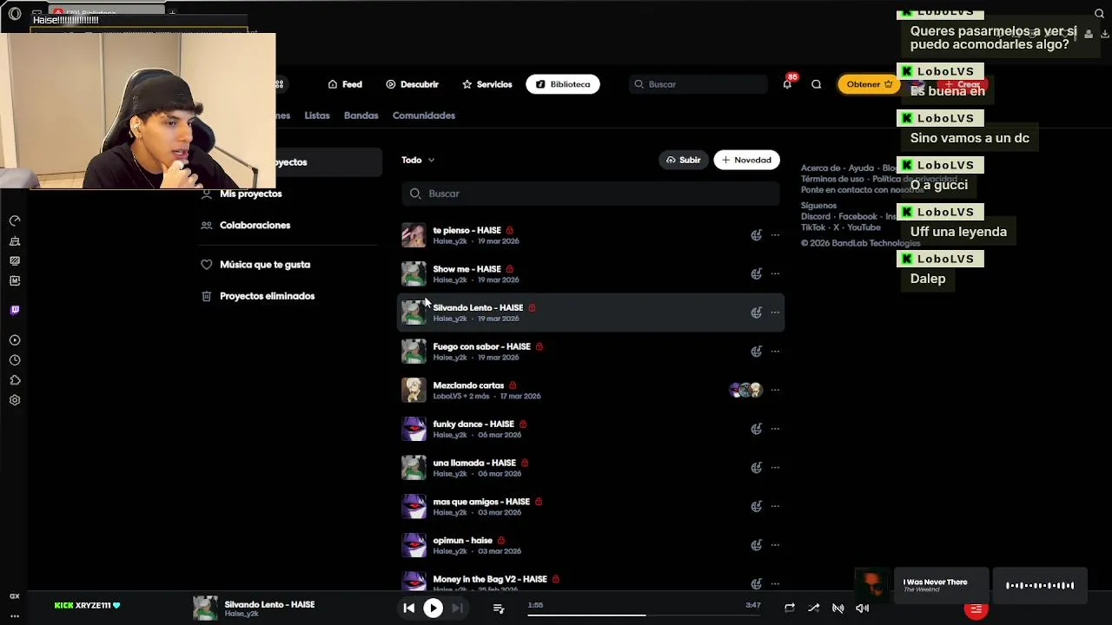This screenshot has height=625, width=1112.
Task: Open Opera GX sidebar GX Cleaner broom icon
Action: 15,240
